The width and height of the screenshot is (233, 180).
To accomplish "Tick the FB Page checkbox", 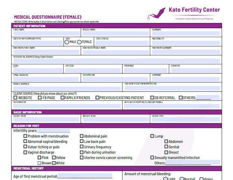I will [40, 98].
